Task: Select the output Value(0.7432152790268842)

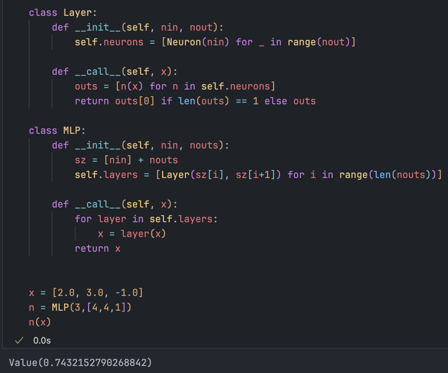Action: pyautogui.click(x=80, y=362)
